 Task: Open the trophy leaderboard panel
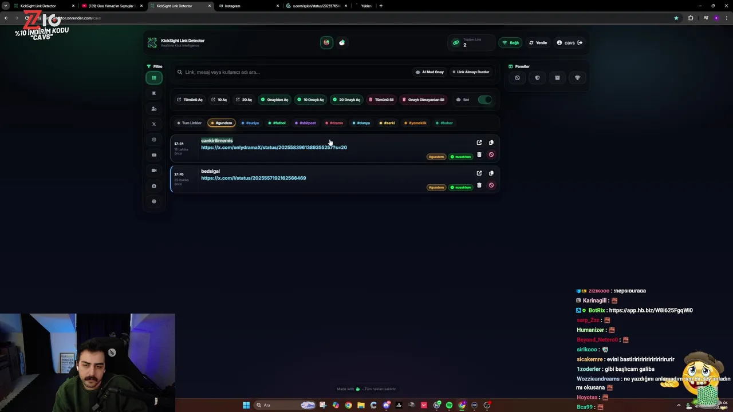pyautogui.click(x=577, y=78)
